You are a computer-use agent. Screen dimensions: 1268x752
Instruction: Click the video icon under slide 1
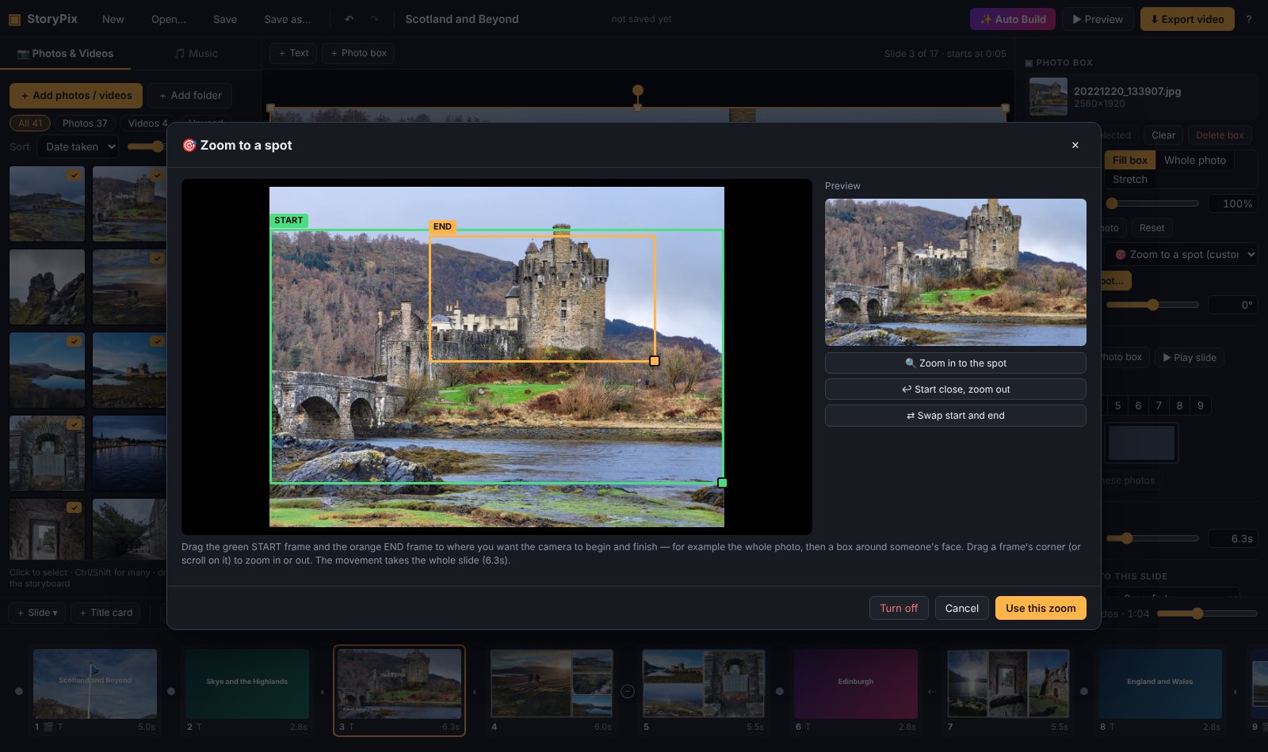point(48,727)
